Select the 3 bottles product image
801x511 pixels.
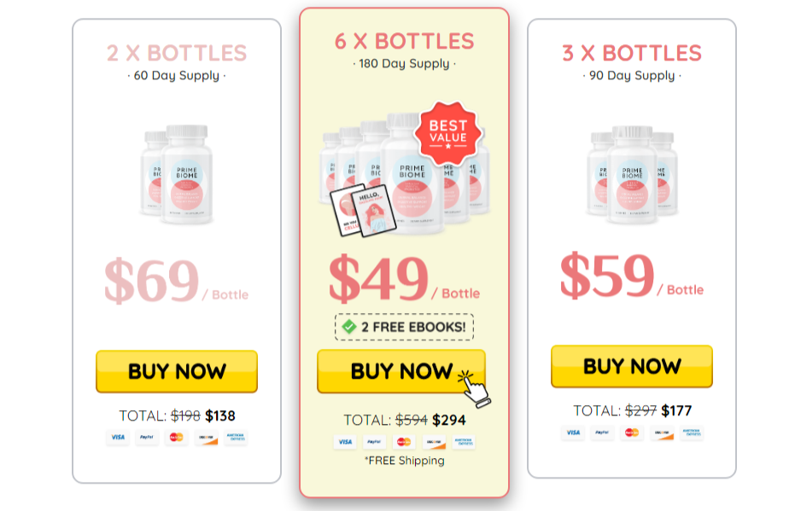point(632,175)
